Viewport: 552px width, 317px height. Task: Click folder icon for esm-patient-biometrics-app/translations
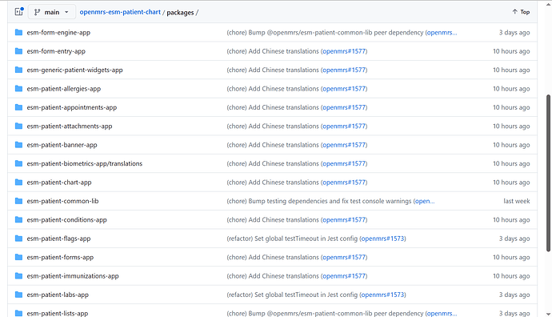click(18, 163)
